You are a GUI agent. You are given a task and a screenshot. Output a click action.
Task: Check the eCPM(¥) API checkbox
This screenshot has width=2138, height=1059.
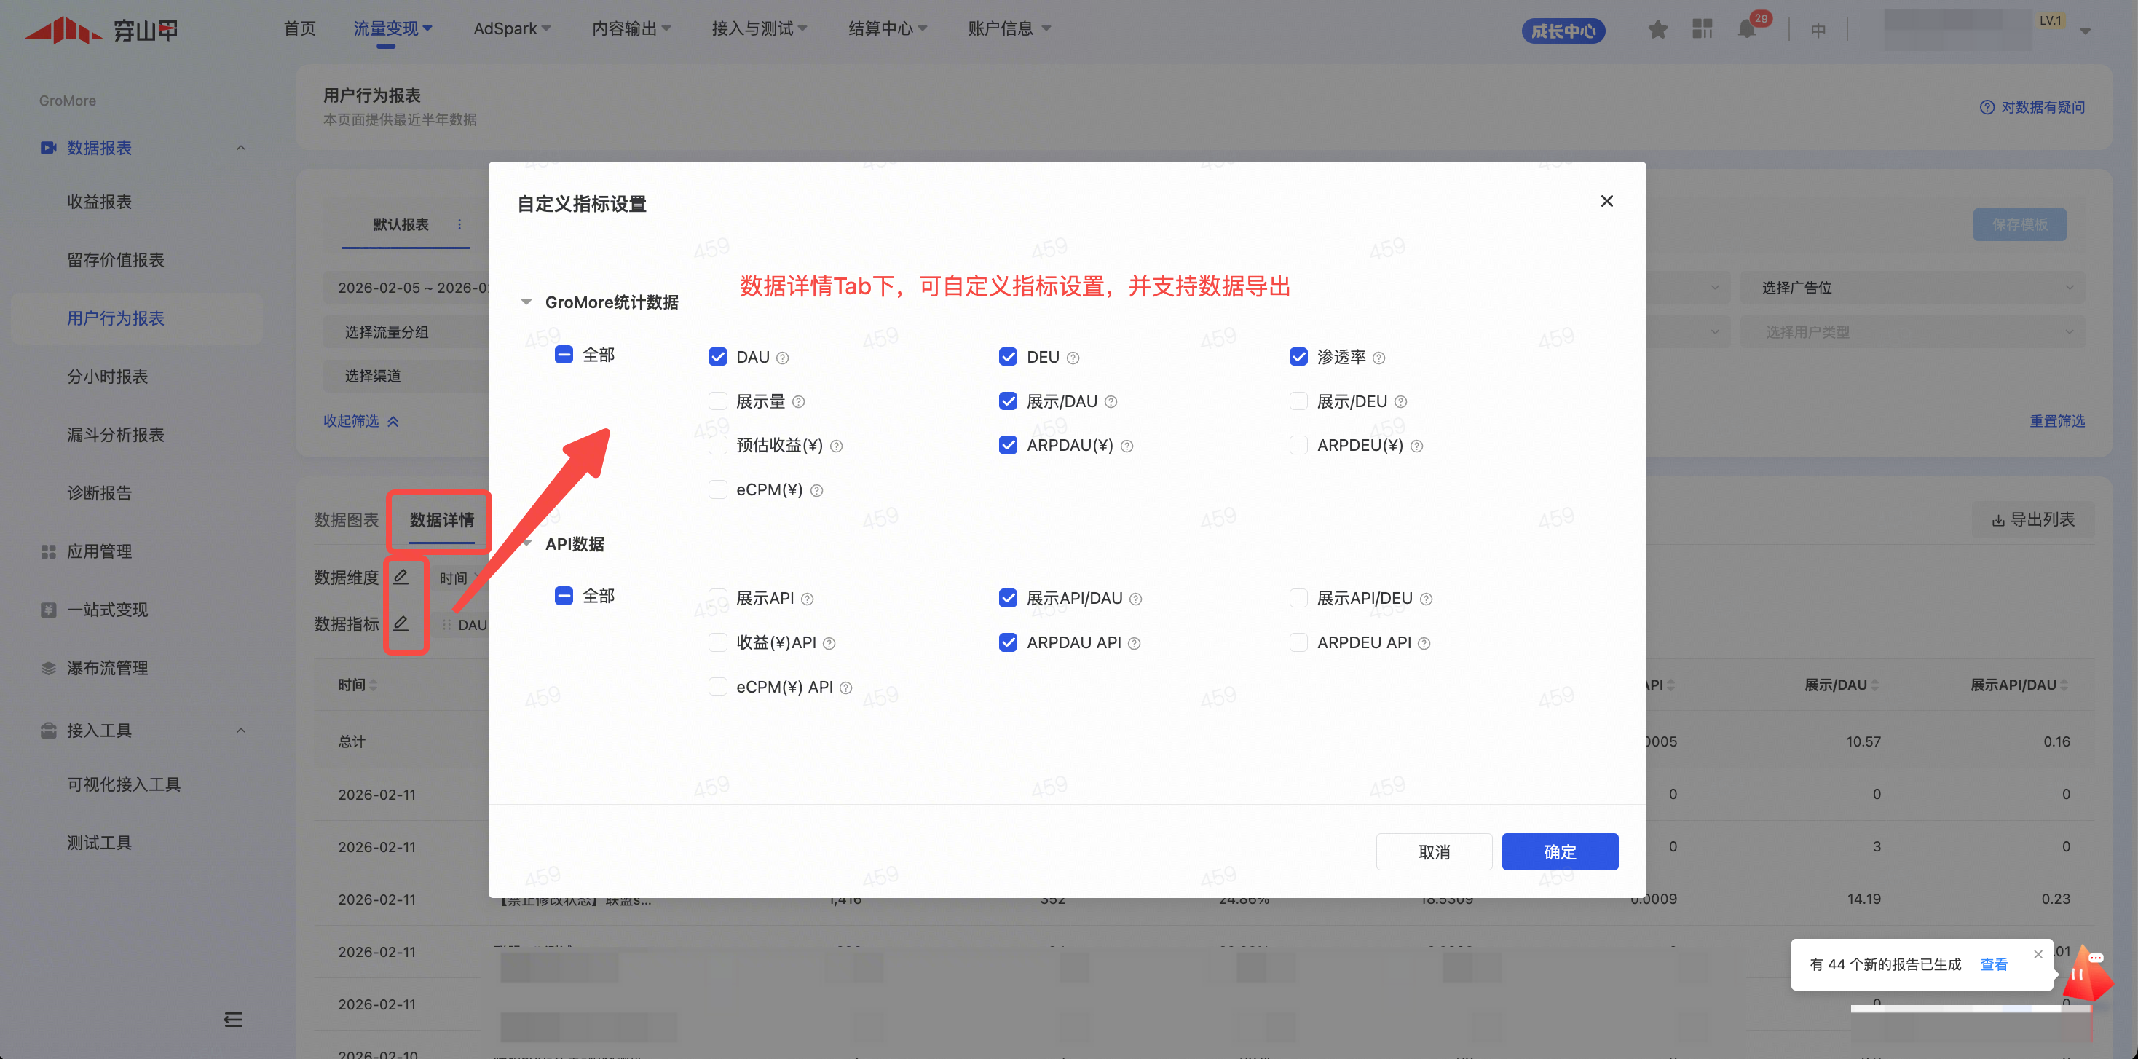point(718,688)
